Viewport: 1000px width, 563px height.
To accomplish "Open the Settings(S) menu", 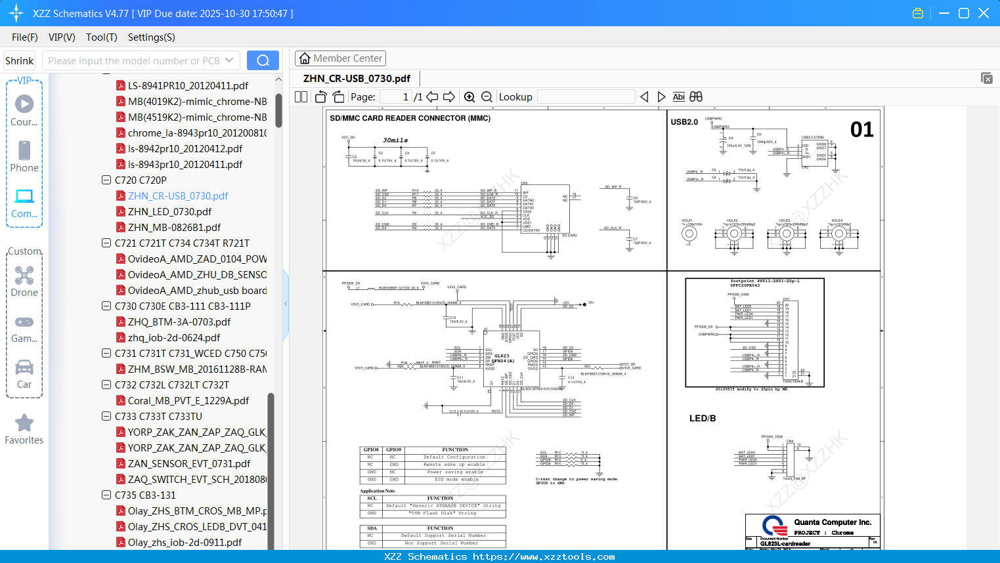I will (151, 37).
